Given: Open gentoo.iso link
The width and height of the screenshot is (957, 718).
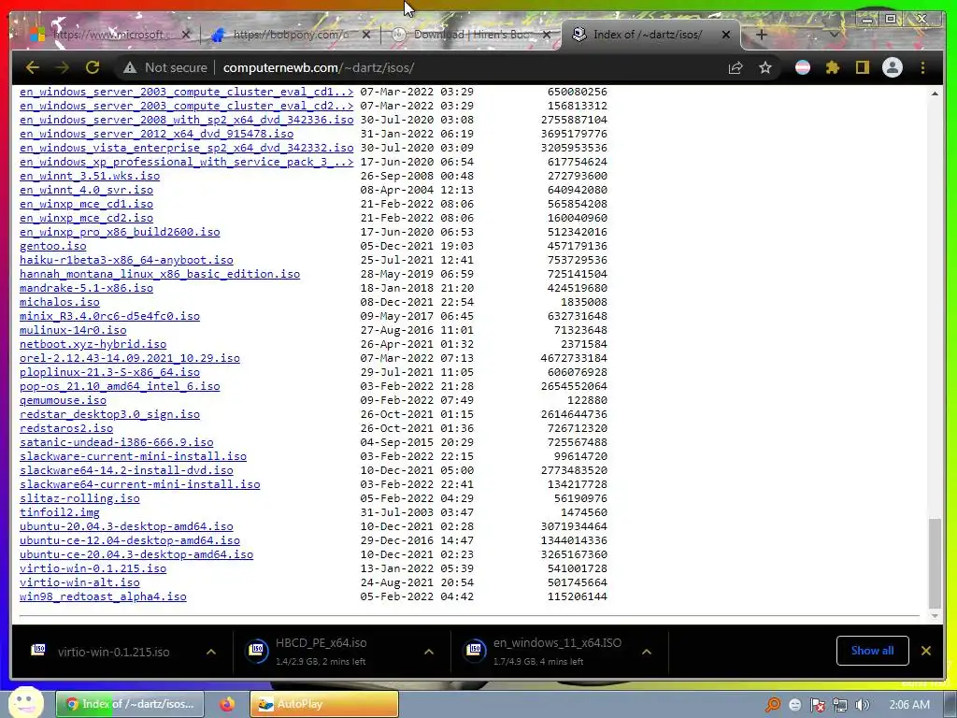Looking at the screenshot, I should [x=53, y=246].
